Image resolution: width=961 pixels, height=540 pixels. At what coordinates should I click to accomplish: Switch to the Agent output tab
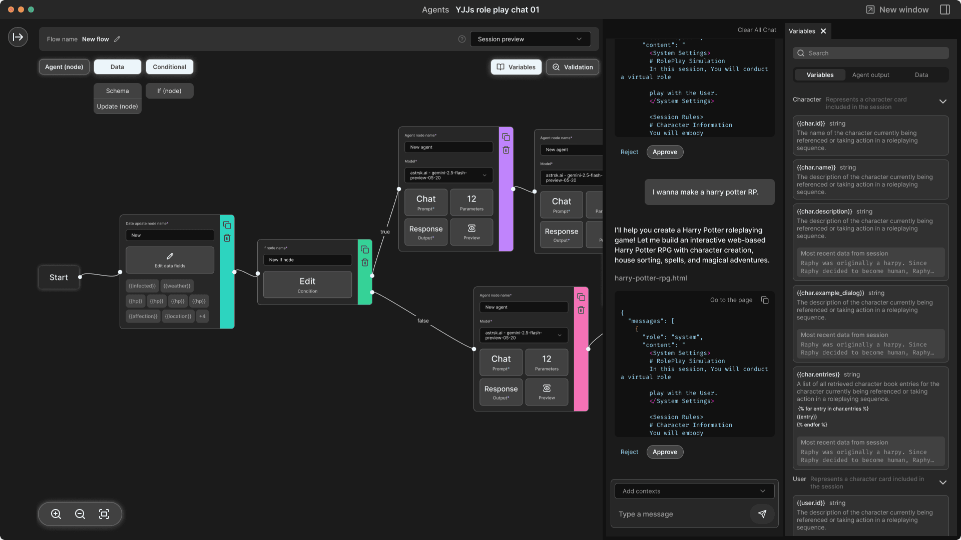870,75
